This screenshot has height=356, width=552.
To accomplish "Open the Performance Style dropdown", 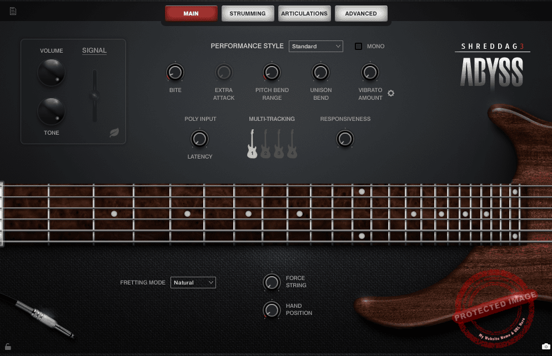I will pos(316,47).
